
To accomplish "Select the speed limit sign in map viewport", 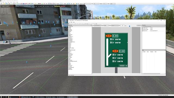I will tap(8, 34).
